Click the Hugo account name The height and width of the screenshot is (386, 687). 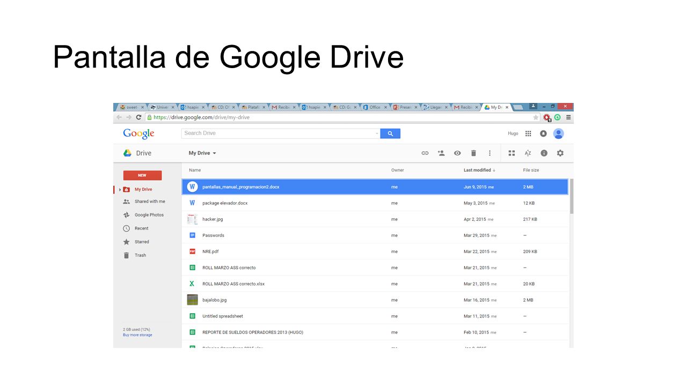[x=513, y=133]
